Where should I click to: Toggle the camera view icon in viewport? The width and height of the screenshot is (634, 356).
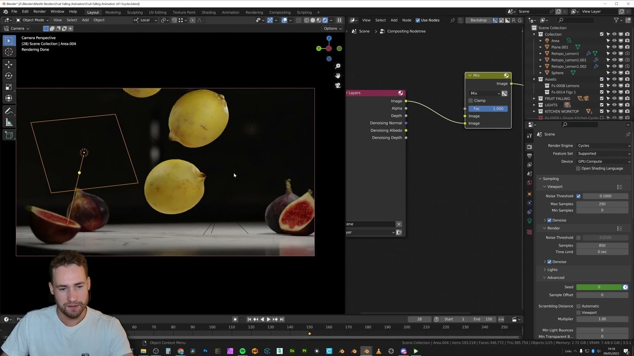point(338,85)
